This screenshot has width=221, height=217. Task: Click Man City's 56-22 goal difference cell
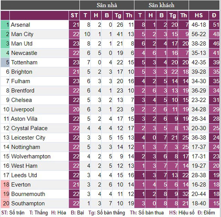pos(199,34)
